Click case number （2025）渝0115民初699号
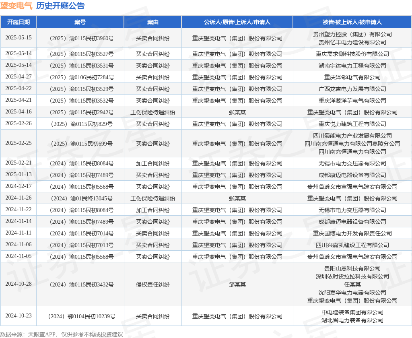Viewport: 412px width, 338px height. (x=81, y=144)
